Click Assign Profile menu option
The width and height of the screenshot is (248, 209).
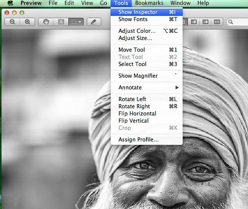tap(138, 140)
